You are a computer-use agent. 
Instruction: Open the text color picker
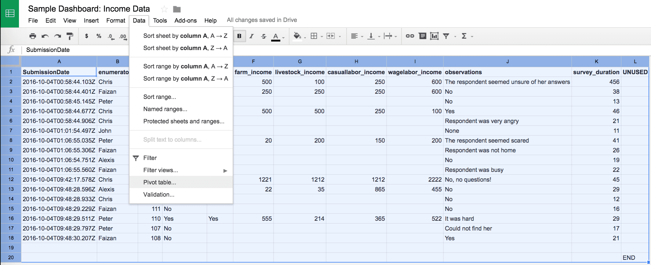click(276, 36)
